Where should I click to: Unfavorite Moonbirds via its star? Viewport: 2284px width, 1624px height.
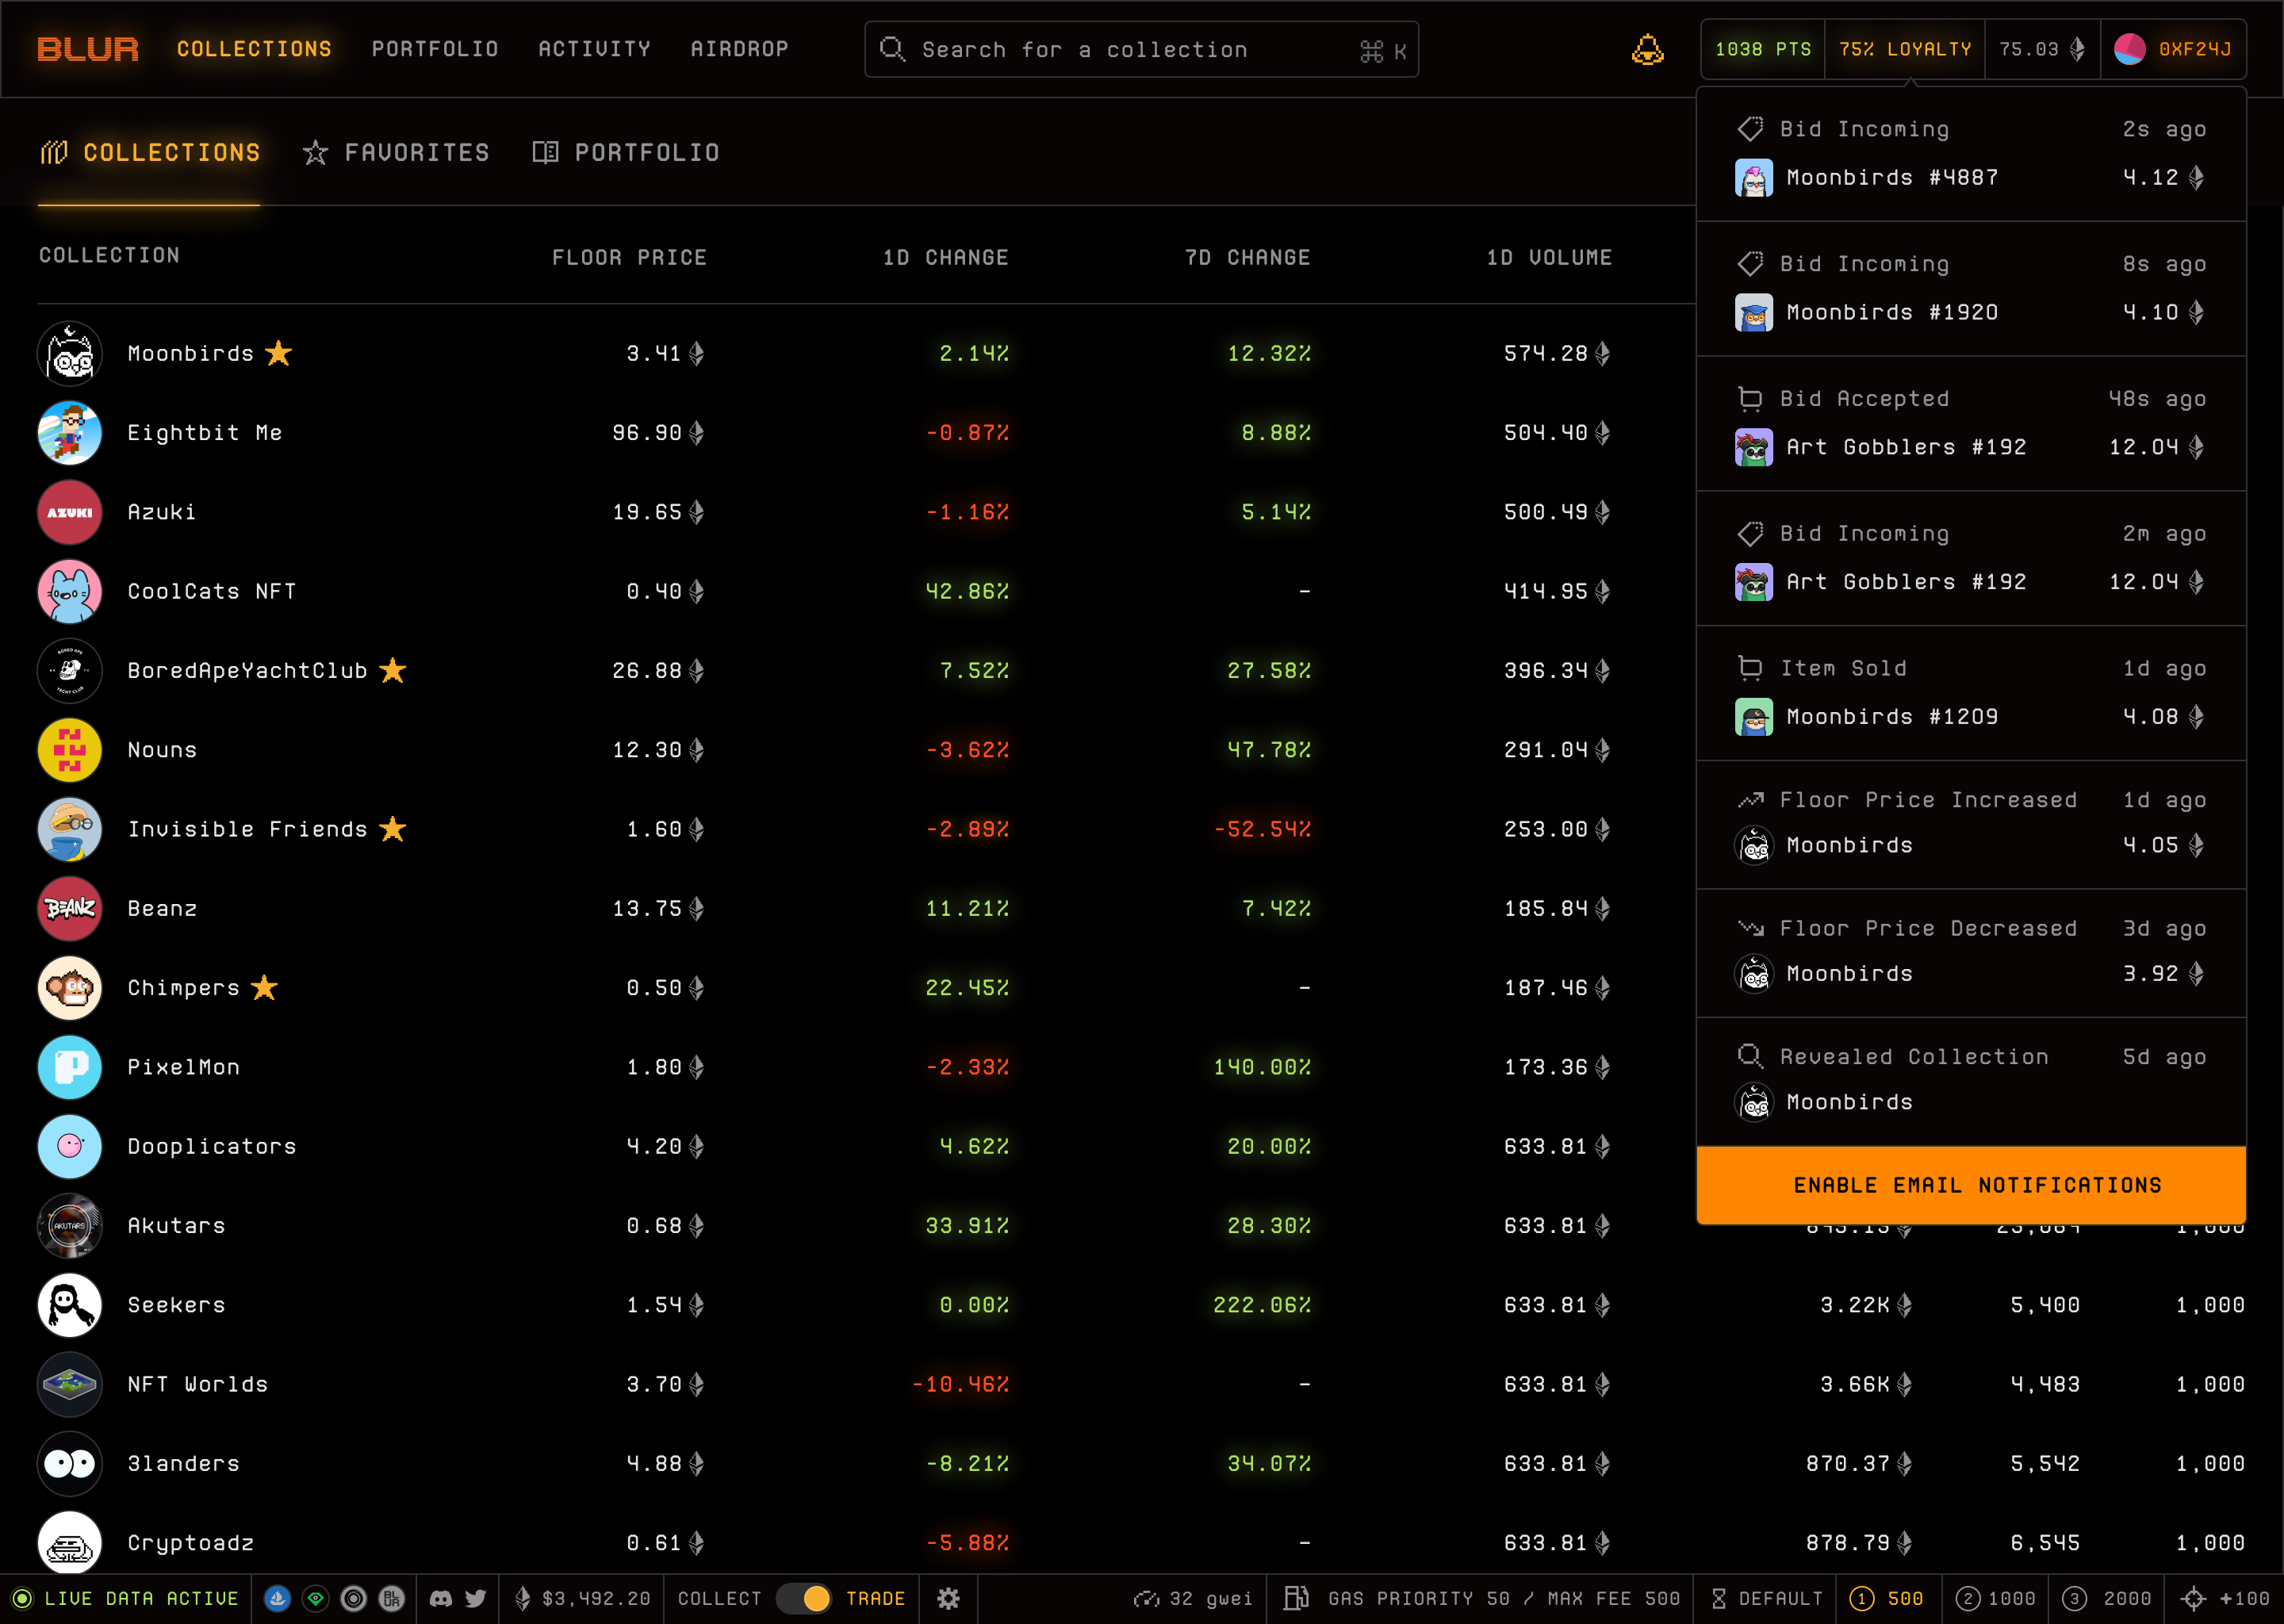pyautogui.click(x=278, y=353)
